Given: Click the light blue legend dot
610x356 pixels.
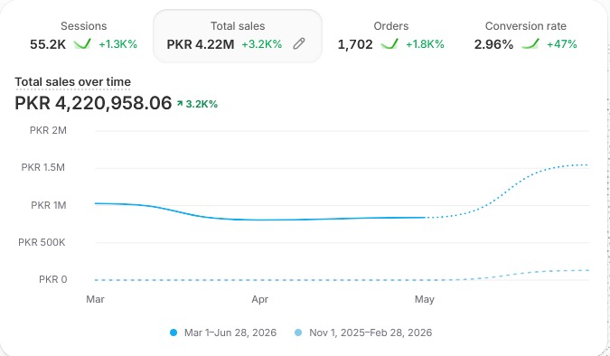Looking at the screenshot, I should [x=298, y=333].
